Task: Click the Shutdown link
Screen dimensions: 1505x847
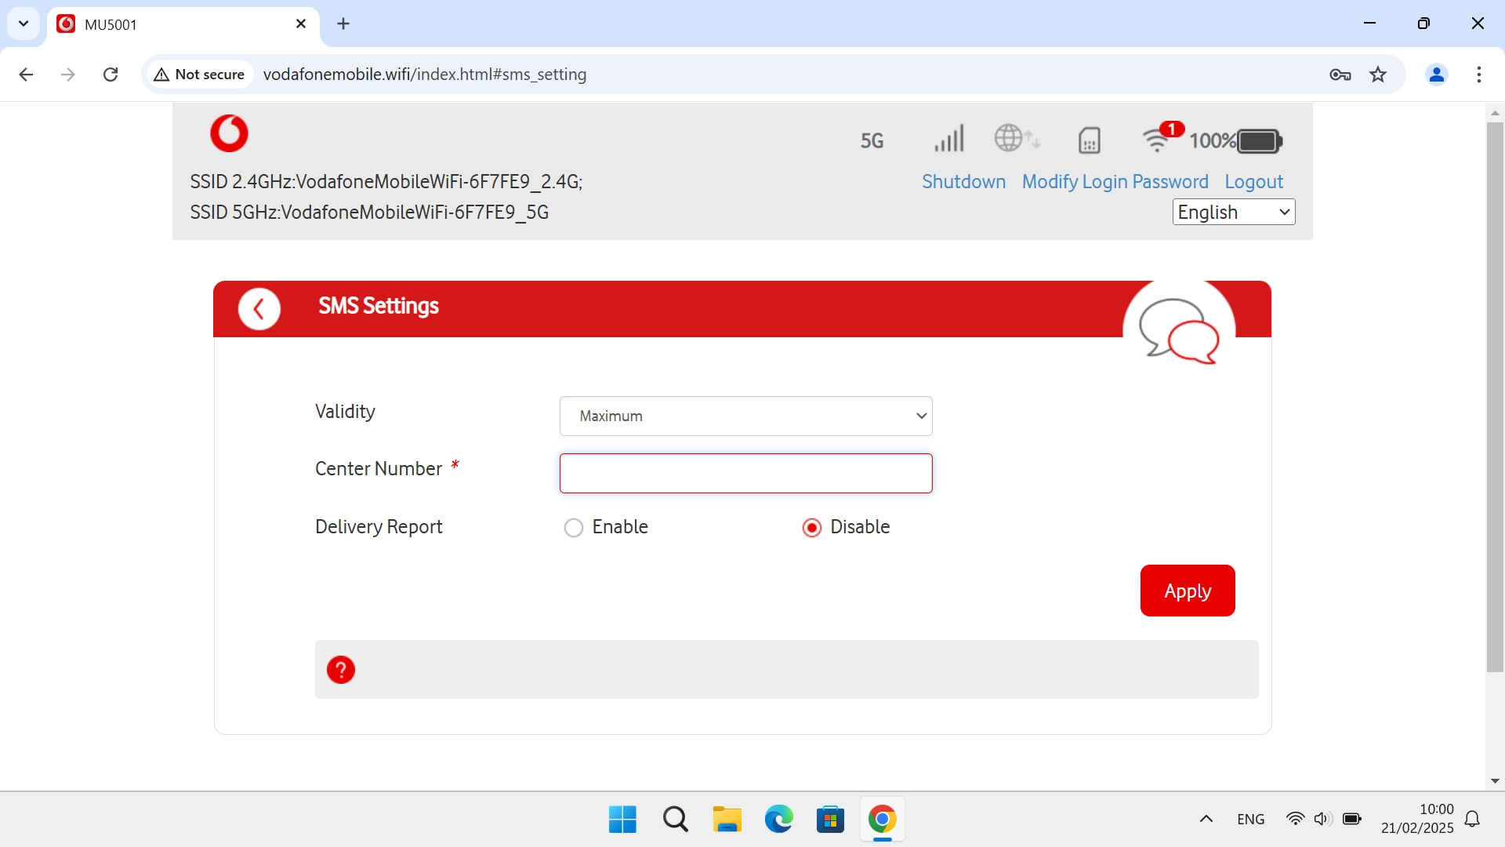Action: pos(963,182)
